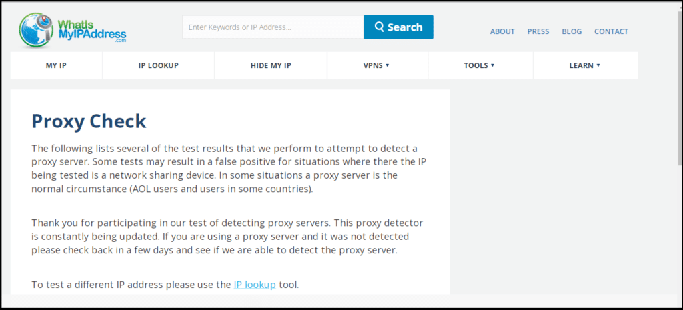Expand the LEARN dropdown menu
Viewport: 683px width, 310px height.
[586, 65]
